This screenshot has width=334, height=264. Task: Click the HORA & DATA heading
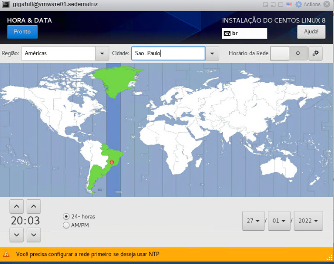tap(29, 20)
